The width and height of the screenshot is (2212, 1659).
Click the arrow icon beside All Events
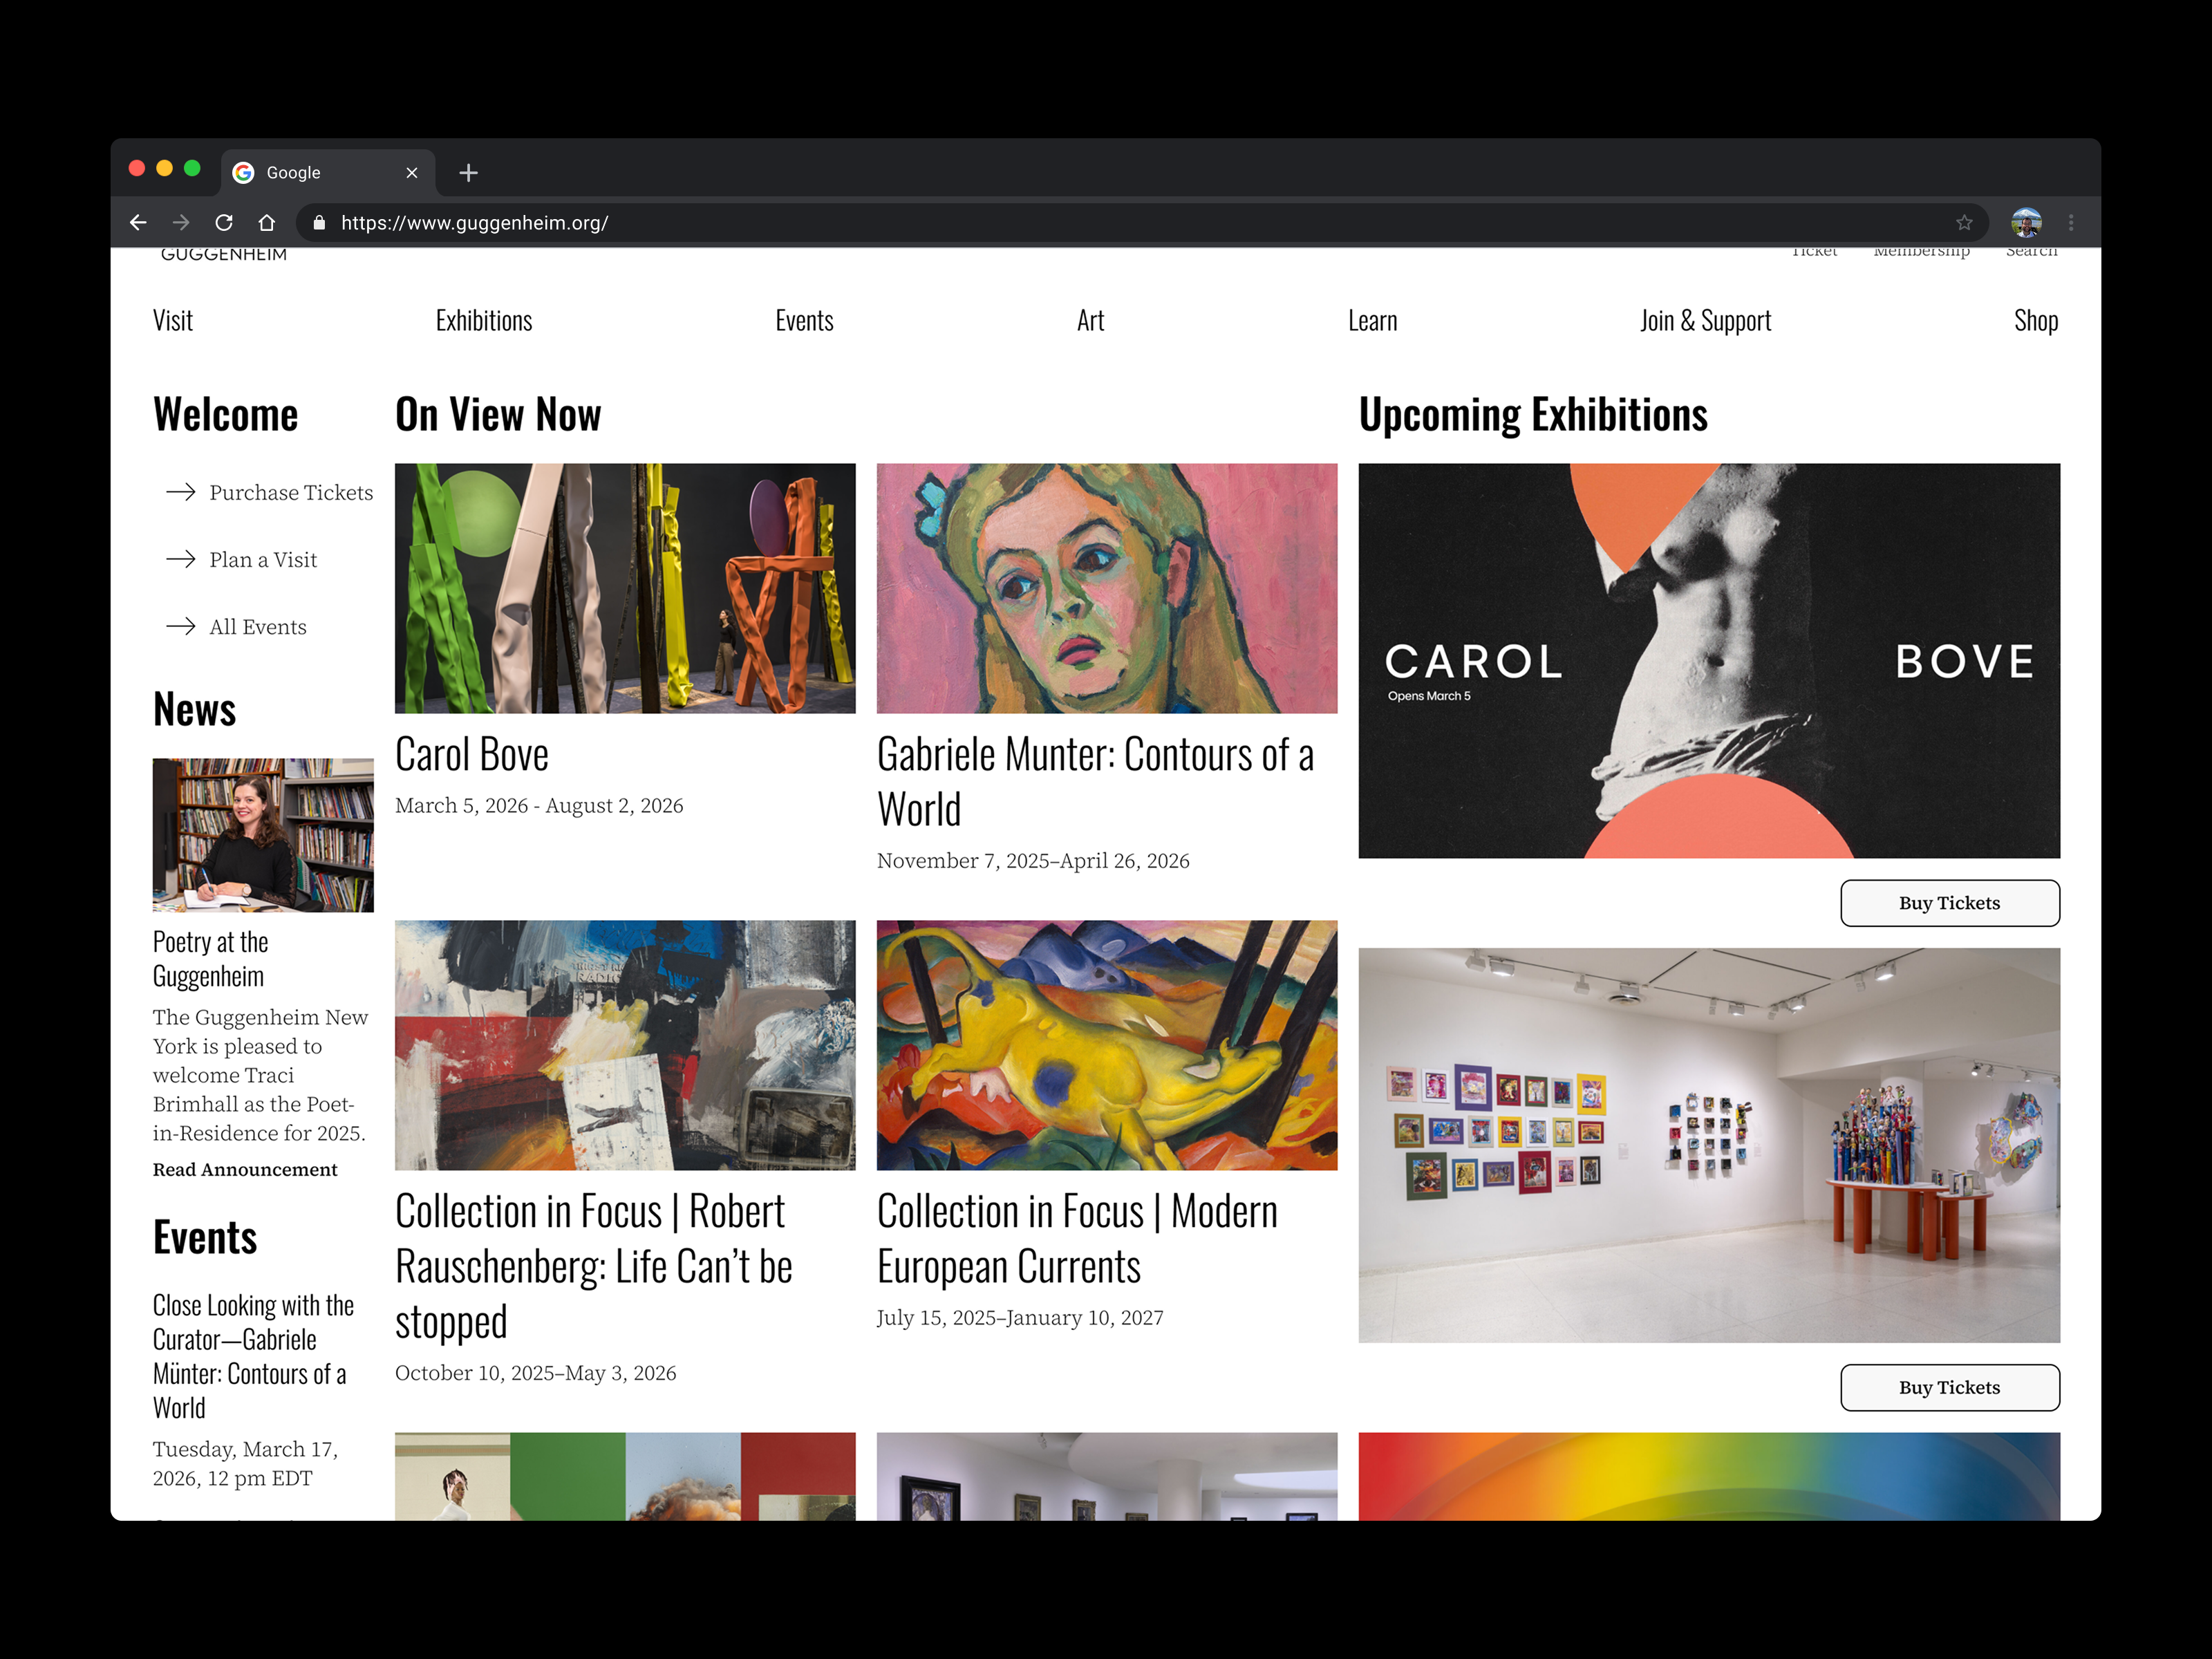(x=181, y=626)
